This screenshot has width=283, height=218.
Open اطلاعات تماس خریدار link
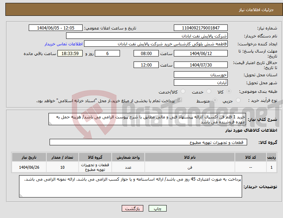click(64, 44)
